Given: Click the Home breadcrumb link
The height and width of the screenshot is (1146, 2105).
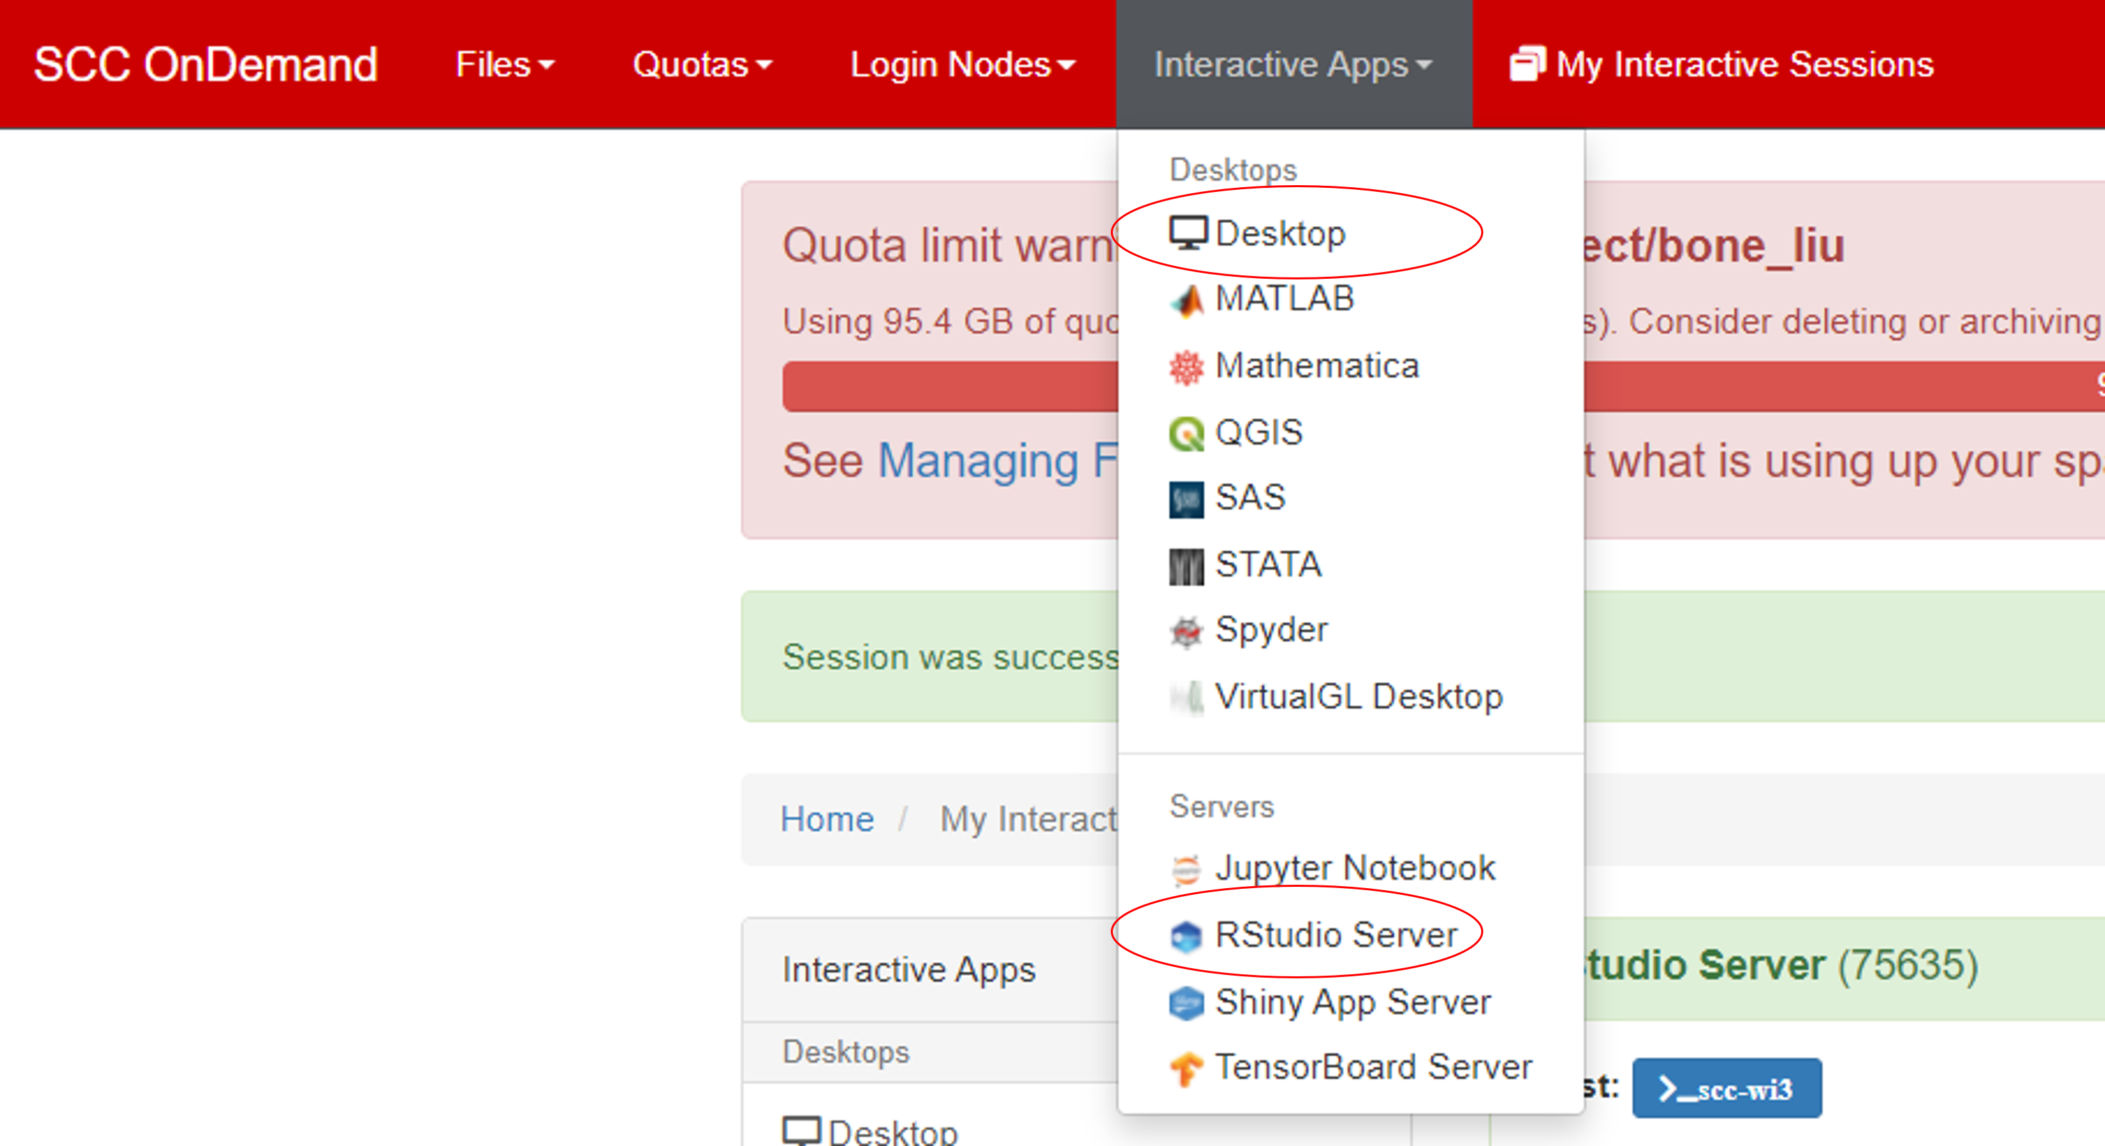Looking at the screenshot, I should [x=826, y=819].
